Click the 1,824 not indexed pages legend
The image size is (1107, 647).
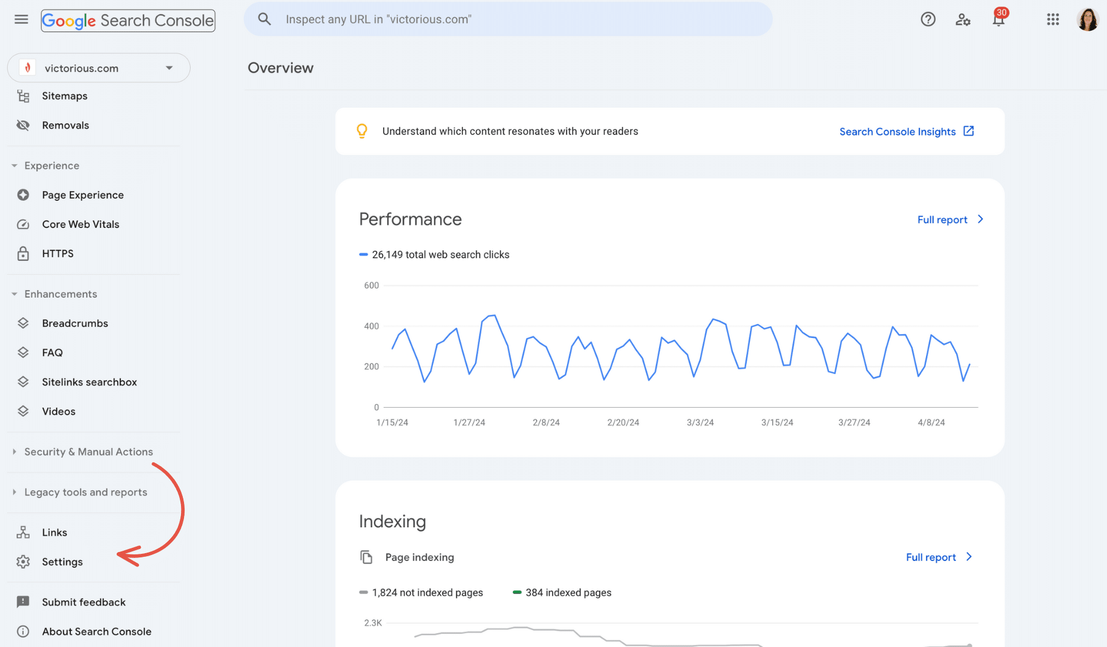click(421, 592)
